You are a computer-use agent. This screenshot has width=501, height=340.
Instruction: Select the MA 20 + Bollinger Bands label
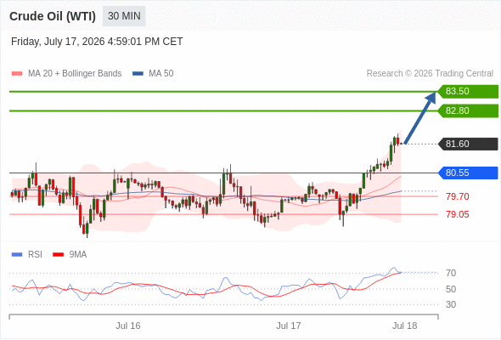pyautogui.click(x=75, y=74)
